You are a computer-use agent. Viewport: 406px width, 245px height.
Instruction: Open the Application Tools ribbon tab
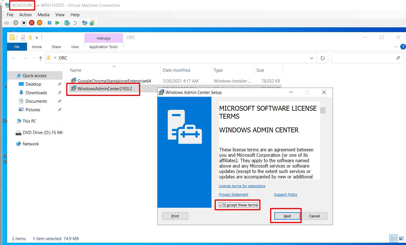point(103,47)
